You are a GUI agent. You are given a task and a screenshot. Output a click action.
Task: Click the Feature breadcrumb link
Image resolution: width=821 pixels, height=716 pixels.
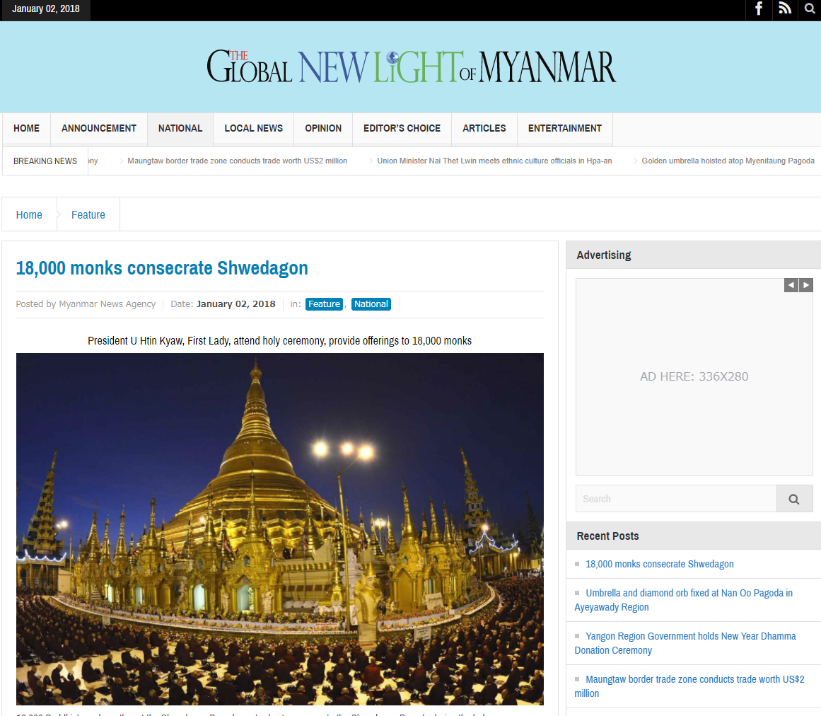[88, 215]
